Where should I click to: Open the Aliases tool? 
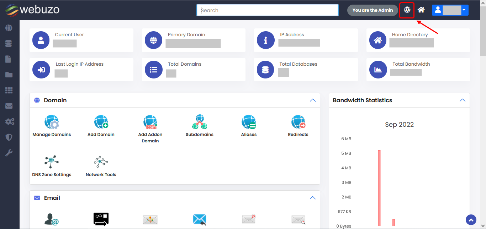coord(249,126)
